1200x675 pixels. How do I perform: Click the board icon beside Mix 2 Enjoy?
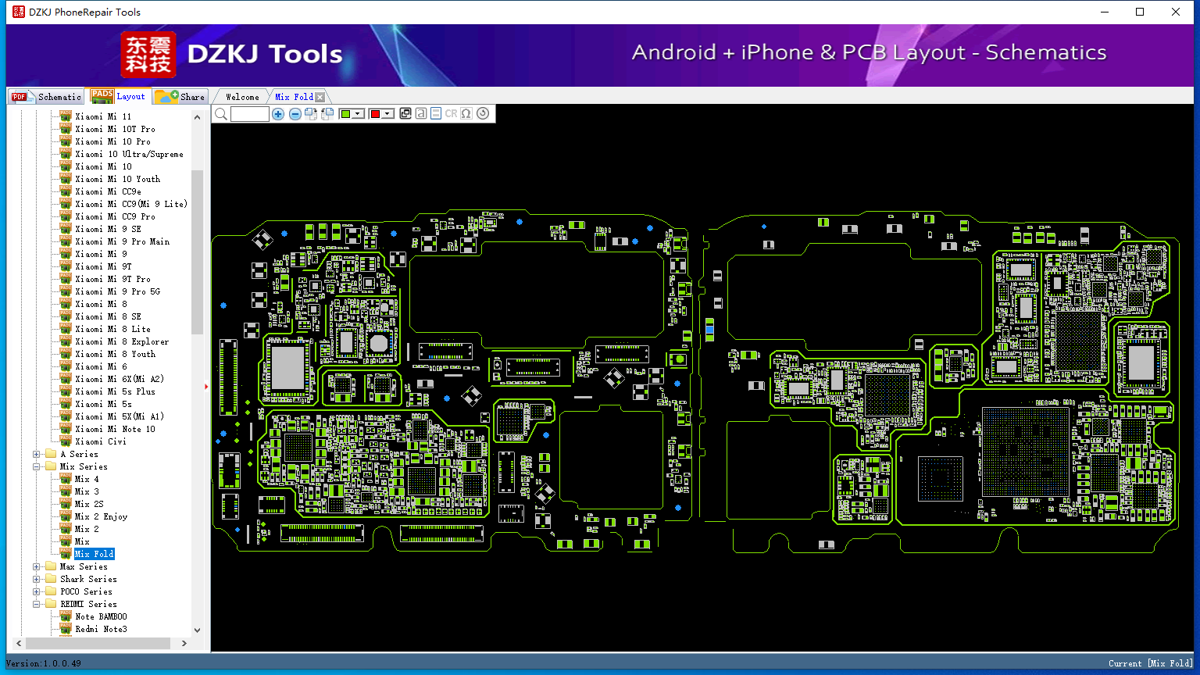[66, 516]
